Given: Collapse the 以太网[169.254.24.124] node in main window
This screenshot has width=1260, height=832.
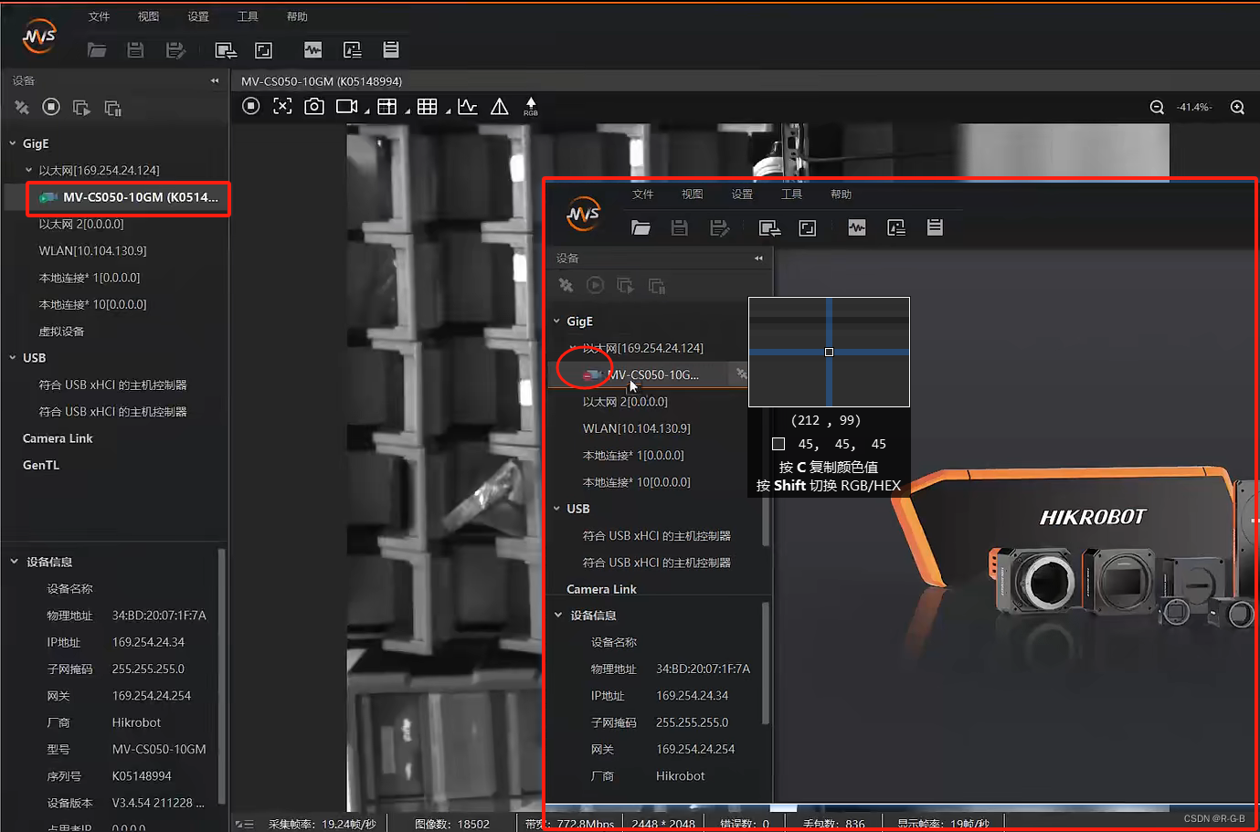Looking at the screenshot, I should click(x=28, y=170).
